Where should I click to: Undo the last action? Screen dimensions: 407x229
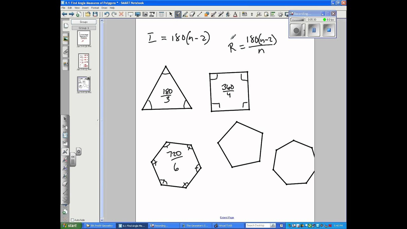[x=107, y=14]
